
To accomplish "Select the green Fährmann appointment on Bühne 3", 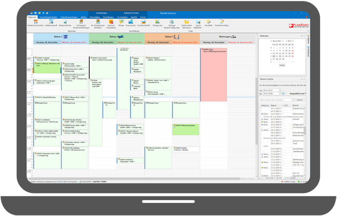I will point(186,130).
